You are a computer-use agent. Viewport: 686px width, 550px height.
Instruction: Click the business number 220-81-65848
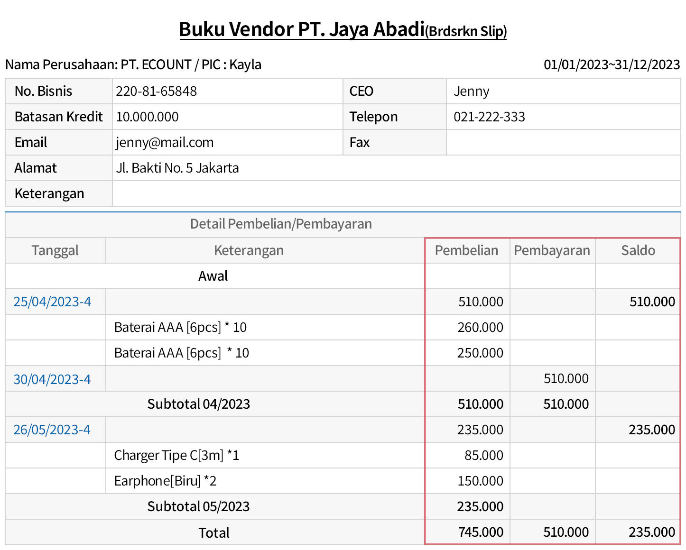click(x=156, y=91)
